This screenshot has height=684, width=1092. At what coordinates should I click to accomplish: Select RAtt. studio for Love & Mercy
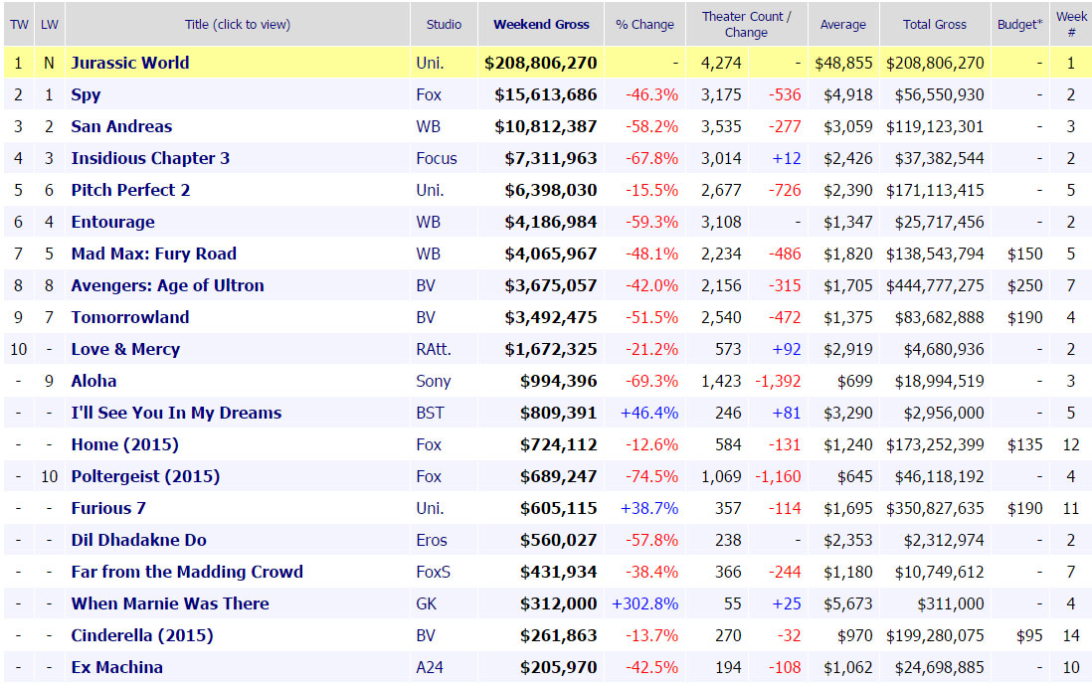coord(434,349)
